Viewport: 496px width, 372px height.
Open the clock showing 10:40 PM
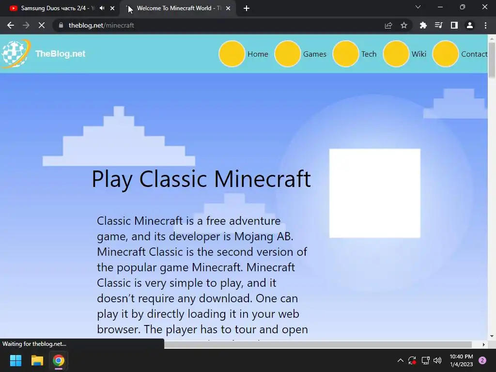point(461,360)
